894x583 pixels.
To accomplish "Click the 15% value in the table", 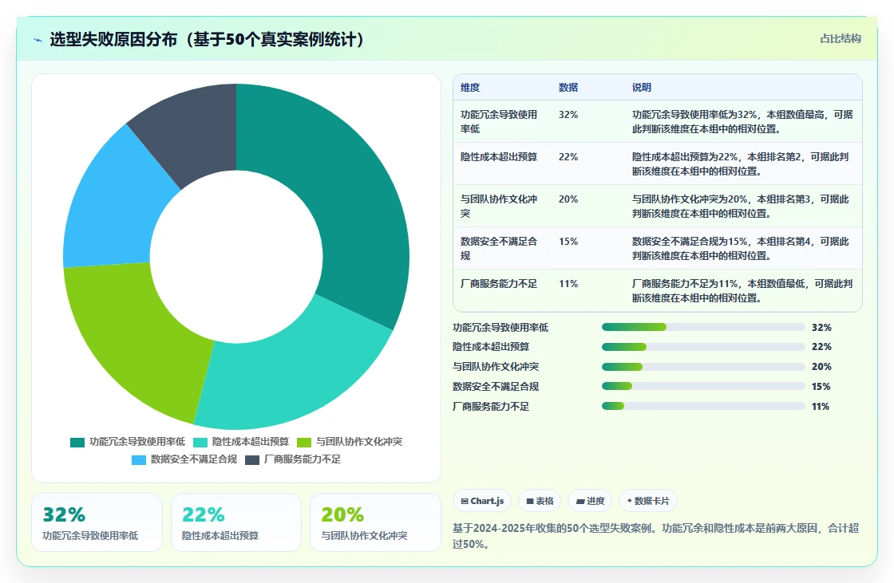I will click(x=568, y=242).
